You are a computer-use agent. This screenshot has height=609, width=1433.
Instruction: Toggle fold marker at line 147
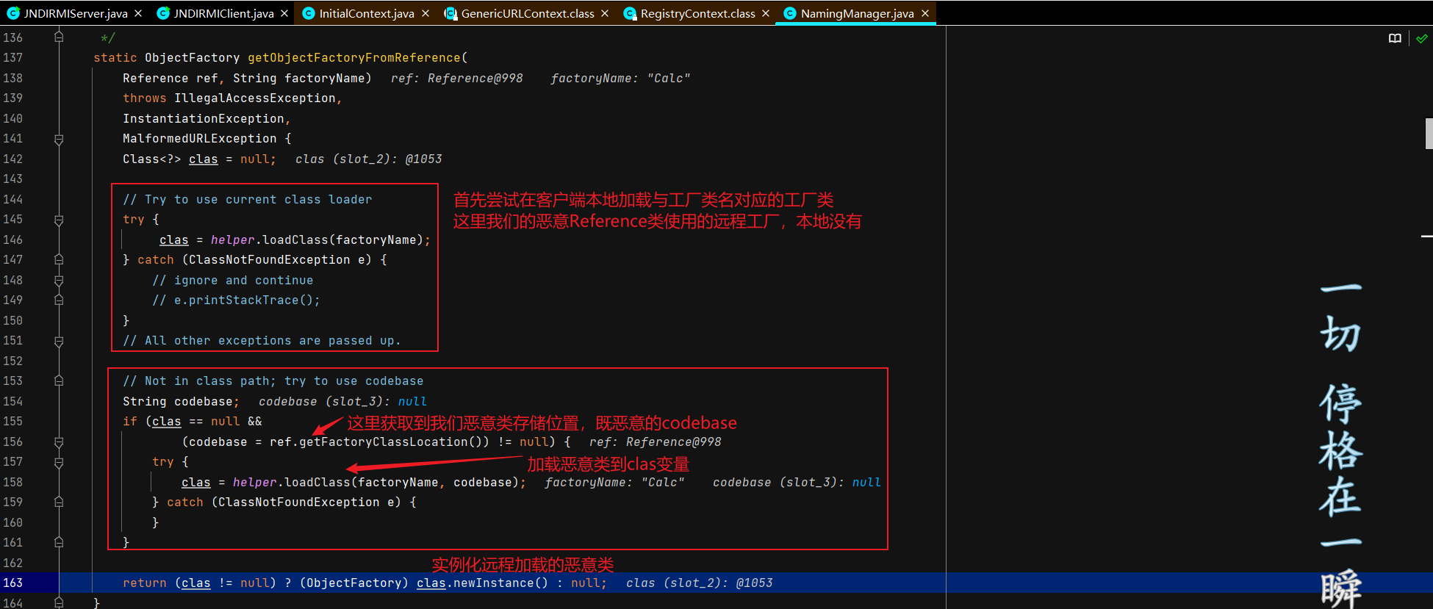(59, 259)
